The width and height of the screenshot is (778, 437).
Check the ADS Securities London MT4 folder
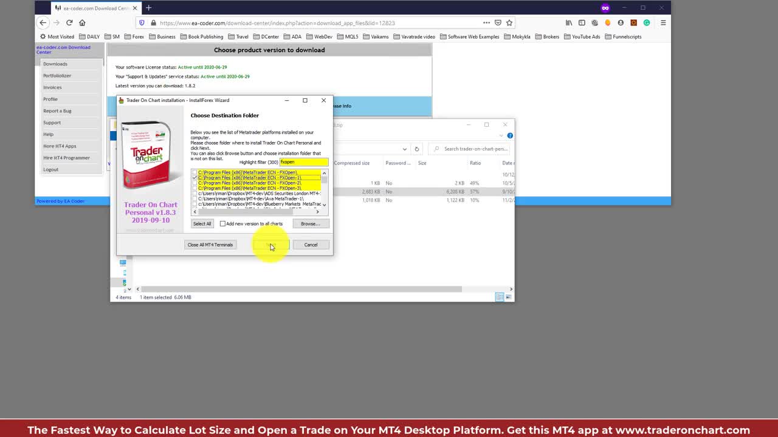click(194, 194)
